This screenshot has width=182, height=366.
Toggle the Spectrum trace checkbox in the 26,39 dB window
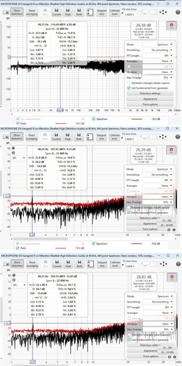94,243
